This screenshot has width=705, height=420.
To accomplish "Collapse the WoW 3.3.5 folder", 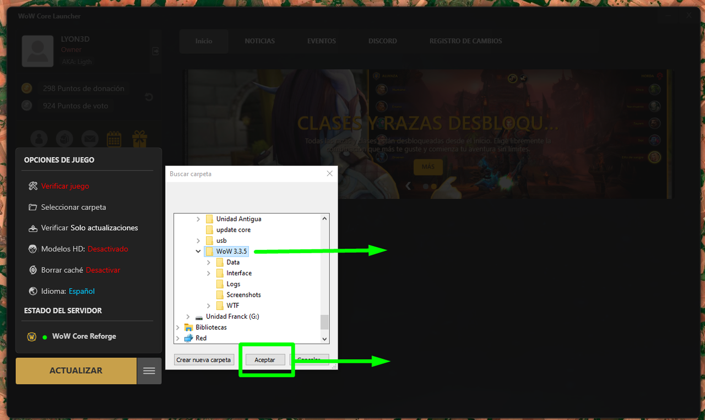I will (198, 251).
